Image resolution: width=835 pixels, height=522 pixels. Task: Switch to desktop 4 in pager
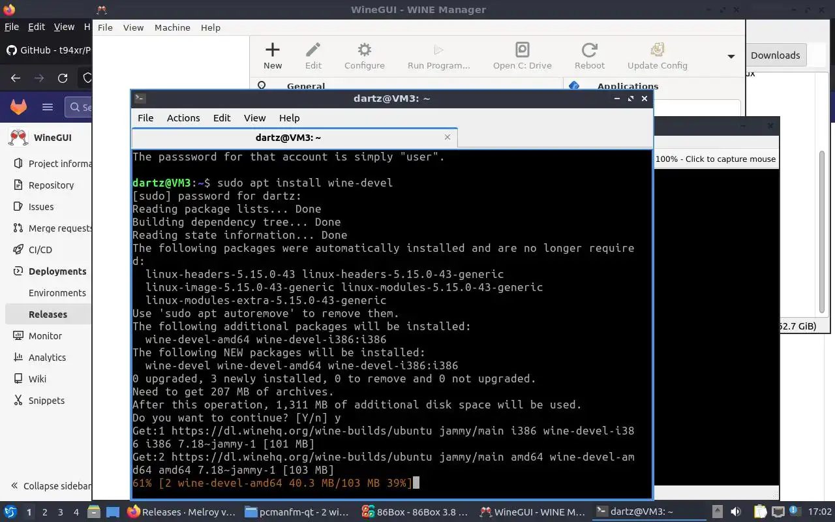(76, 512)
